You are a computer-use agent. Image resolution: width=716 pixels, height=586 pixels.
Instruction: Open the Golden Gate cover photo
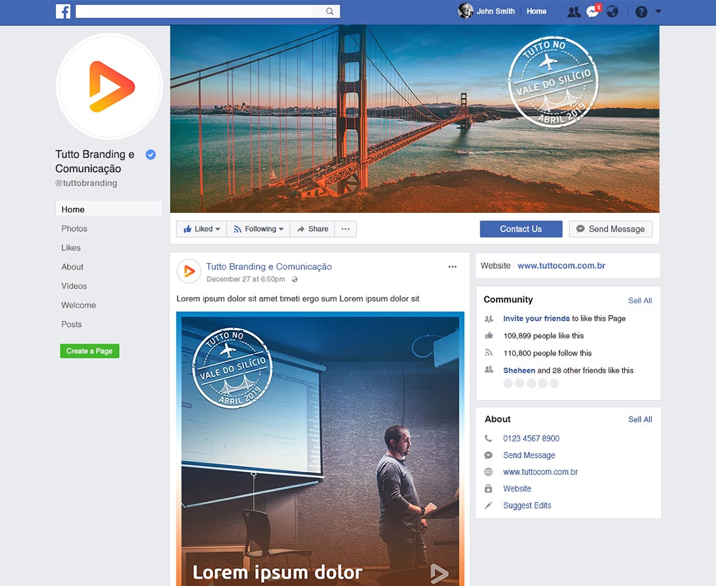[x=415, y=119]
